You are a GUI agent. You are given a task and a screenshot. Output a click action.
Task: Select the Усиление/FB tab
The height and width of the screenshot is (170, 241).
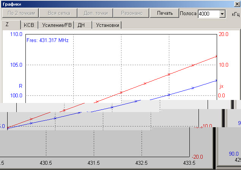(x=58, y=25)
